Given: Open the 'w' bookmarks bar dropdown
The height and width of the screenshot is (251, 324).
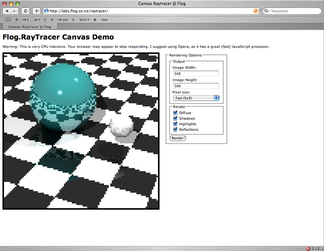Looking at the screenshot, I should tap(37, 20).
